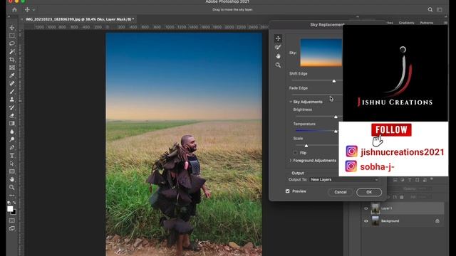Image resolution: width=456 pixels, height=256 pixels.
Task: Open the Sky preset picker thumbnail
Action: 321,53
